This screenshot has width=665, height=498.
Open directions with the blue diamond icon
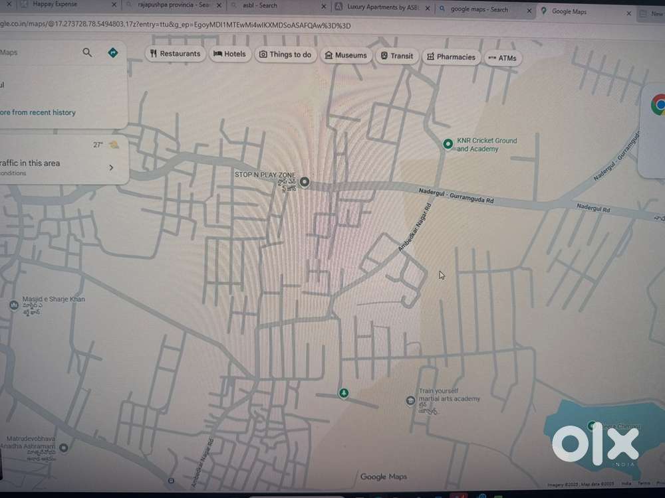[x=113, y=52]
